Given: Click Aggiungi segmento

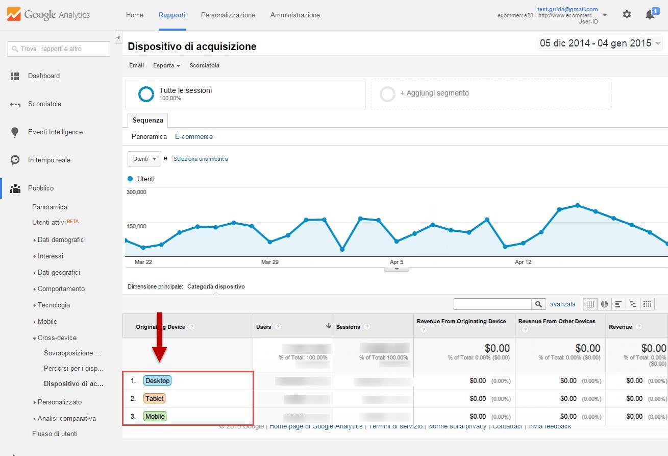Looking at the screenshot, I should click(435, 93).
